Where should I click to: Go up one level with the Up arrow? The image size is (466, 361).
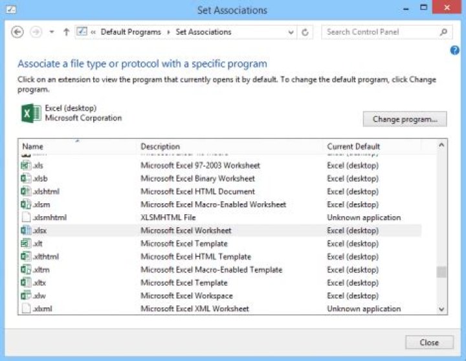pyautogui.click(x=66, y=32)
